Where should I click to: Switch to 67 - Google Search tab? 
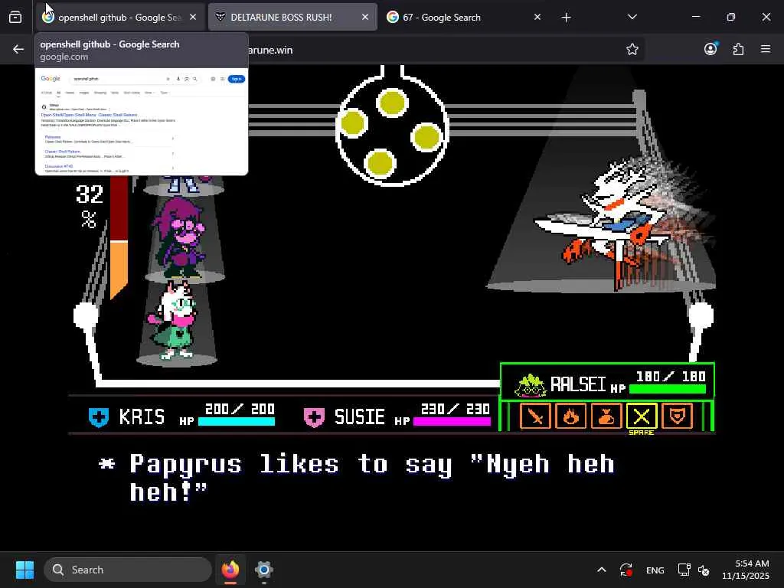point(465,17)
